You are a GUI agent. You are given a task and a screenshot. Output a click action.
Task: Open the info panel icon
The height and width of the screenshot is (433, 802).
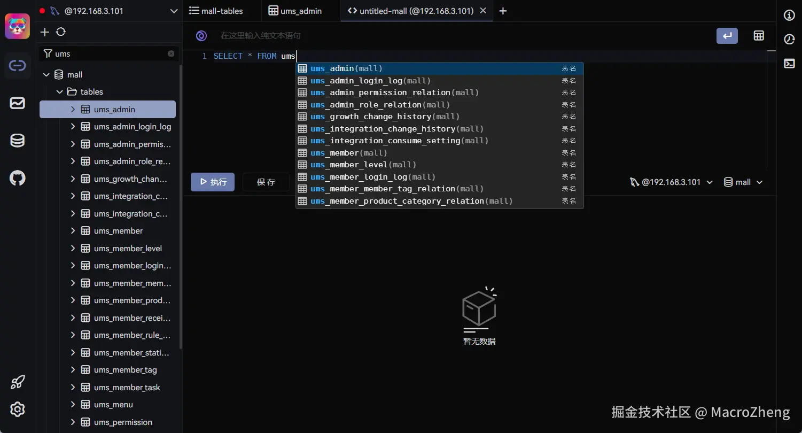789,16
